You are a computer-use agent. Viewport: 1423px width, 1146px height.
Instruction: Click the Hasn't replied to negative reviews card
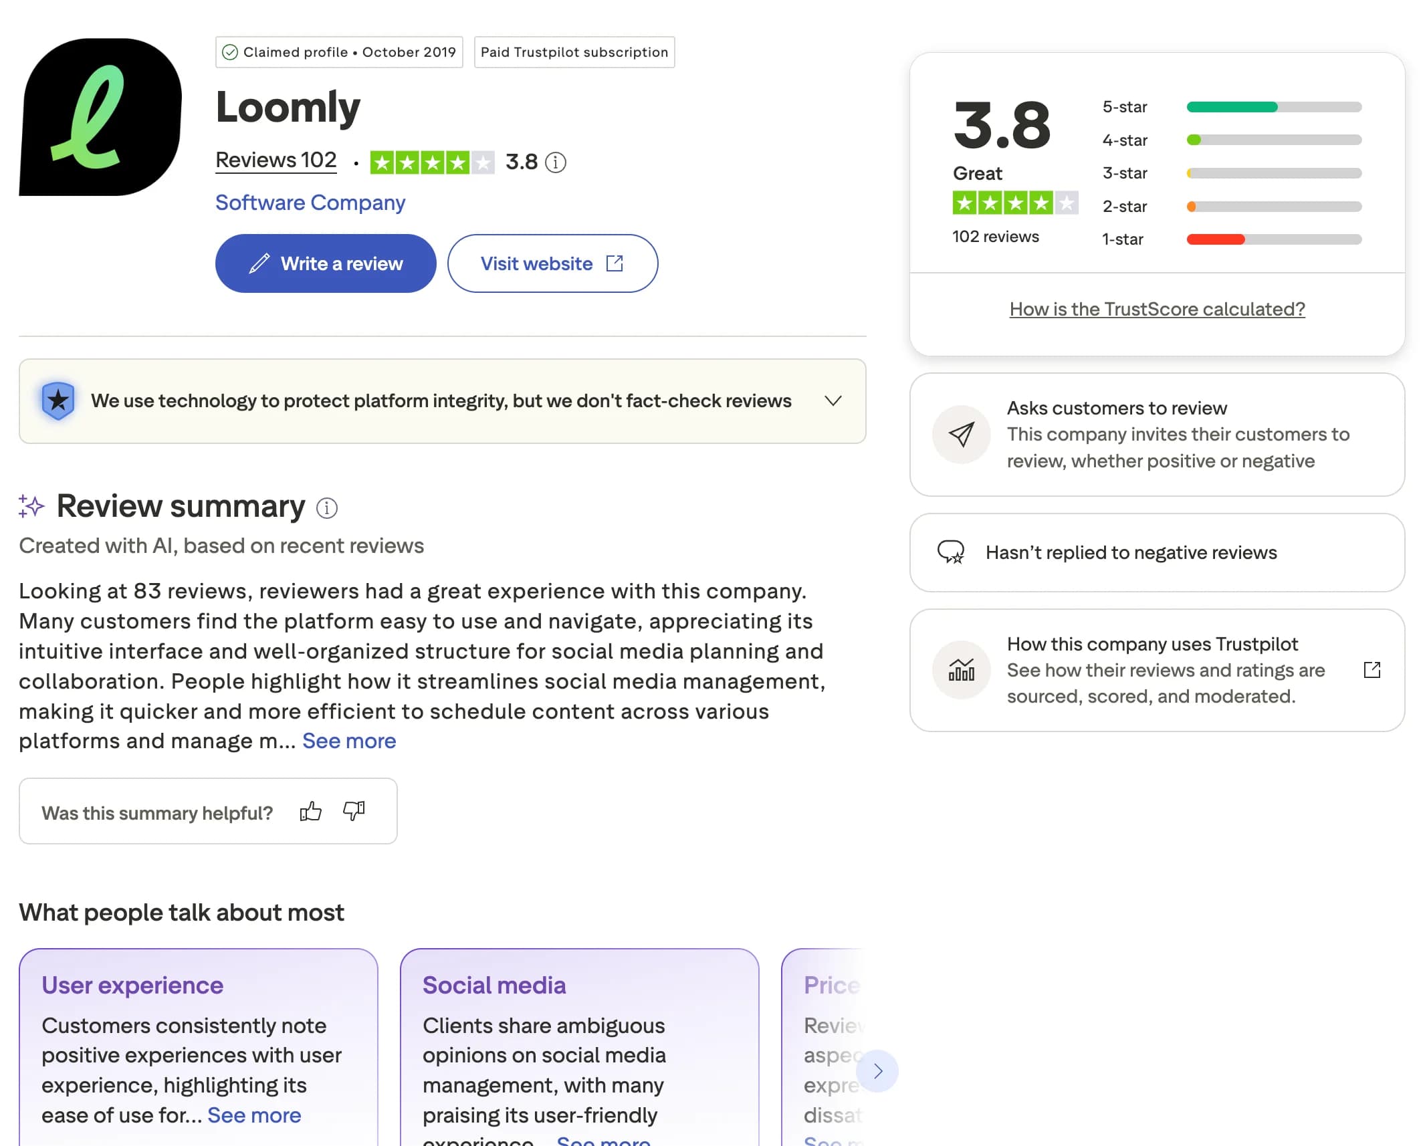(x=1157, y=552)
